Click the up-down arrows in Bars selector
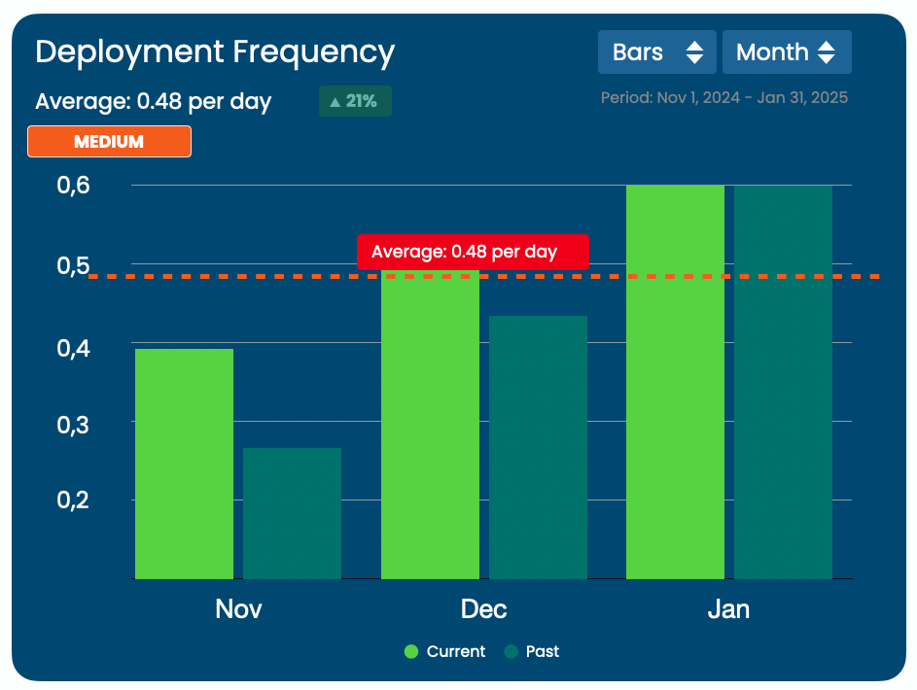The image size is (917, 690). pos(694,52)
